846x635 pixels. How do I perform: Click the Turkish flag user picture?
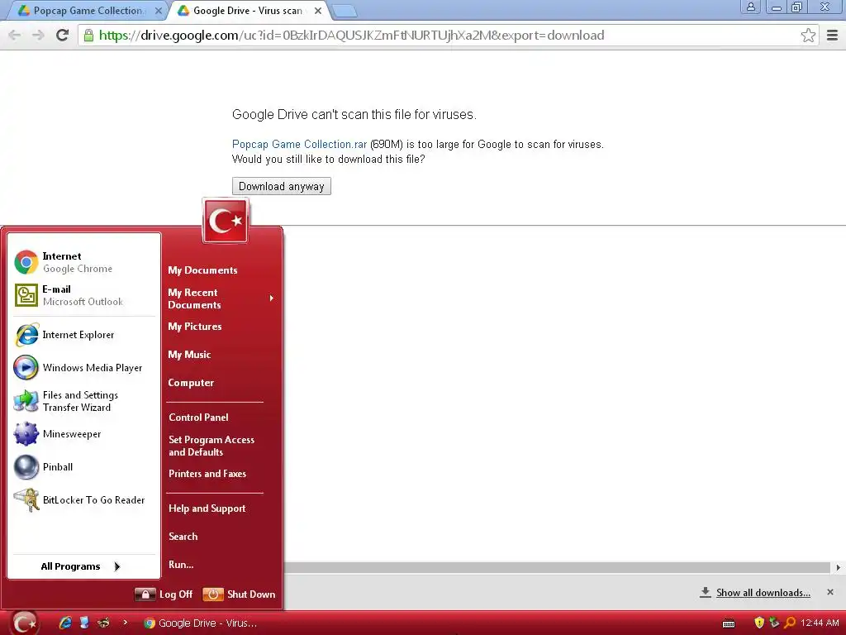(x=226, y=220)
